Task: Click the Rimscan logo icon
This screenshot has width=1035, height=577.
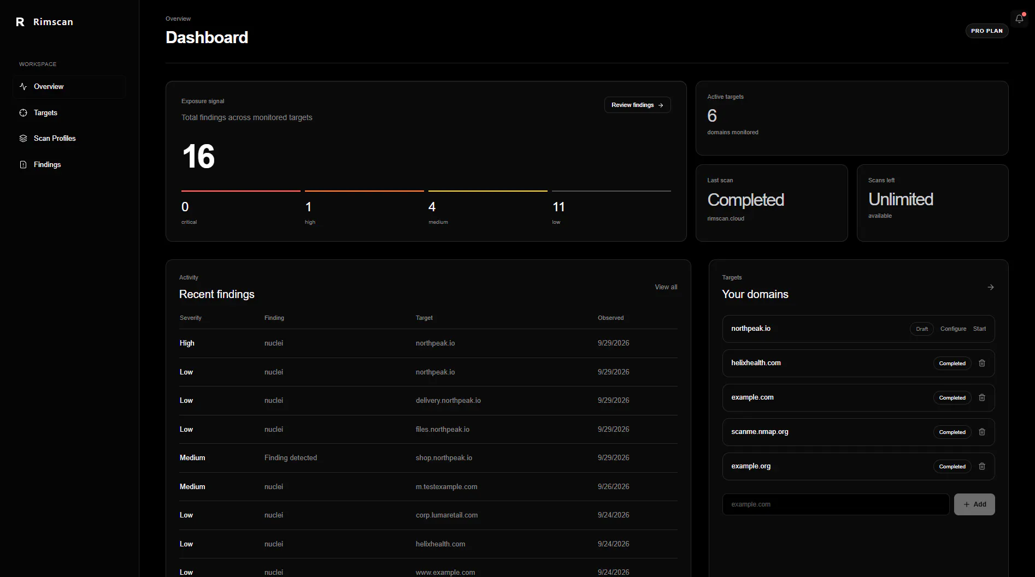Action: pyautogui.click(x=20, y=22)
